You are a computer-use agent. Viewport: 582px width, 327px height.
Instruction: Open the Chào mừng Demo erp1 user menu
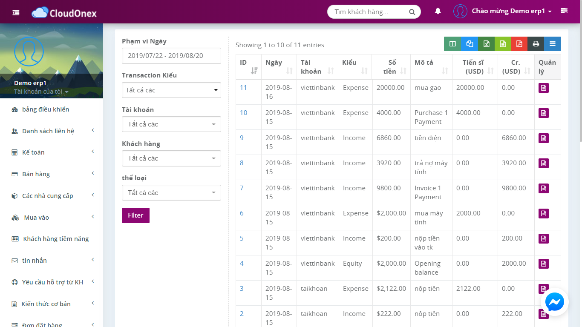[503, 11]
